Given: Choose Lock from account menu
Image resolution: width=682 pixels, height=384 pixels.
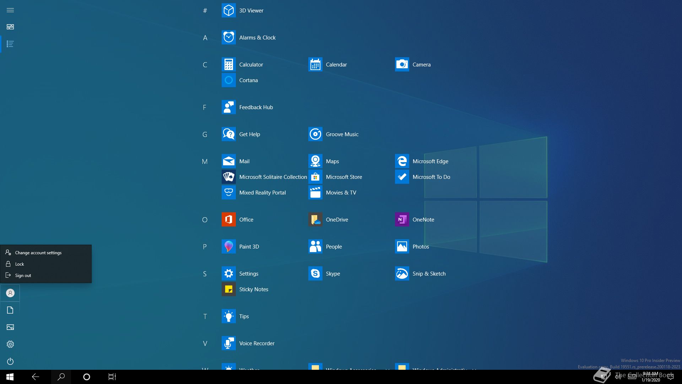Looking at the screenshot, I should (46, 264).
